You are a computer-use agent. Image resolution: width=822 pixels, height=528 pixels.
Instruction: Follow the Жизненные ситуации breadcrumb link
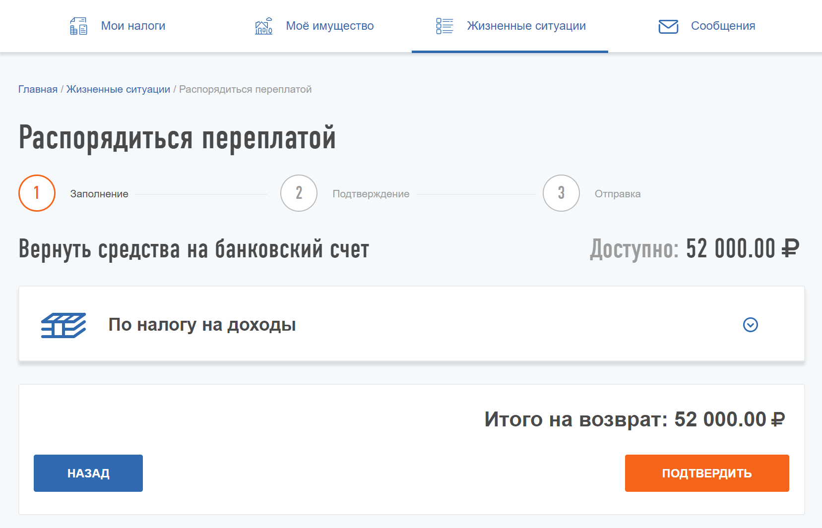118,89
